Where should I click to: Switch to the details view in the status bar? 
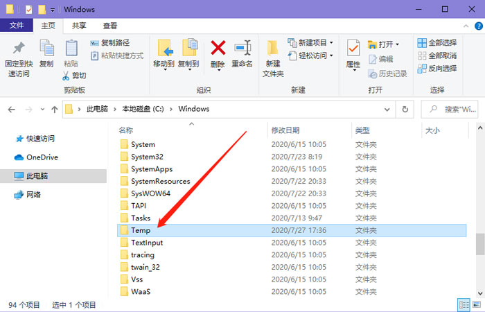[x=464, y=304]
